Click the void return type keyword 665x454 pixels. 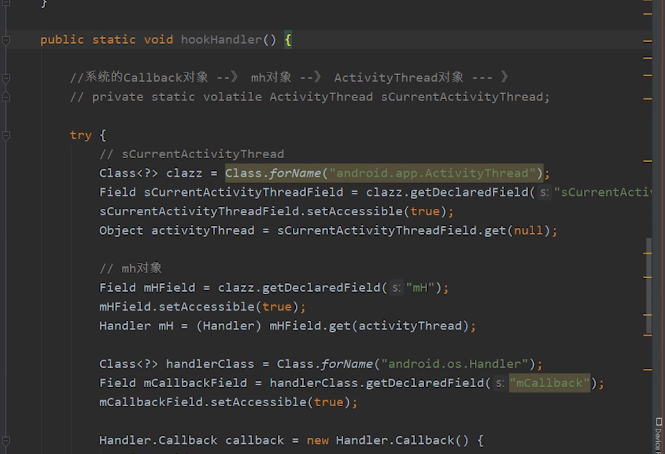click(158, 40)
